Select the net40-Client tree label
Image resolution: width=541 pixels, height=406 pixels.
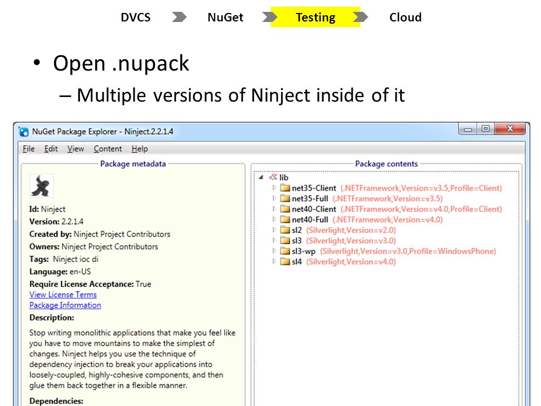[314, 209]
